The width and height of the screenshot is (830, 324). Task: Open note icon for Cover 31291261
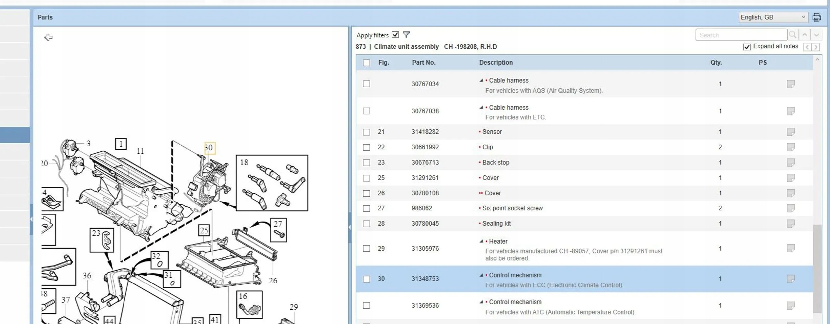pos(790,178)
